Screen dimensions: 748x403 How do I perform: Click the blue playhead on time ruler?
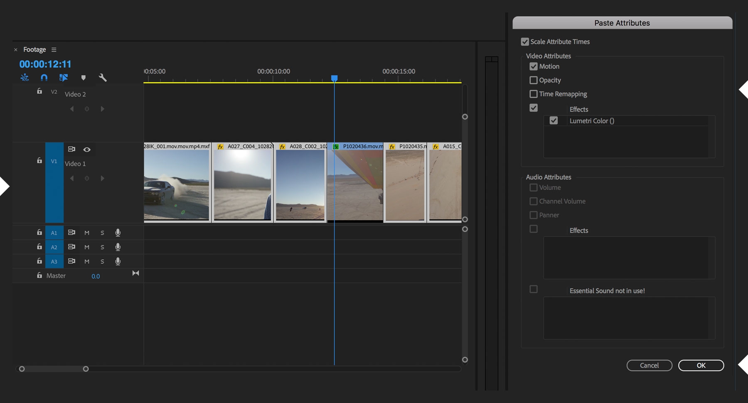[x=334, y=78]
